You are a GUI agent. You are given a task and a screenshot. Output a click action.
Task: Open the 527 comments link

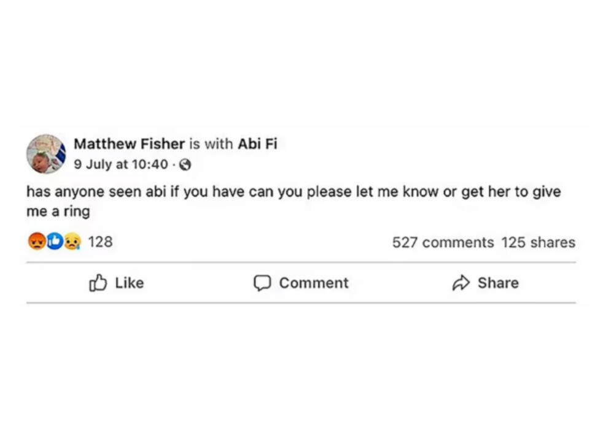pyautogui.click(x=443, y=242)
